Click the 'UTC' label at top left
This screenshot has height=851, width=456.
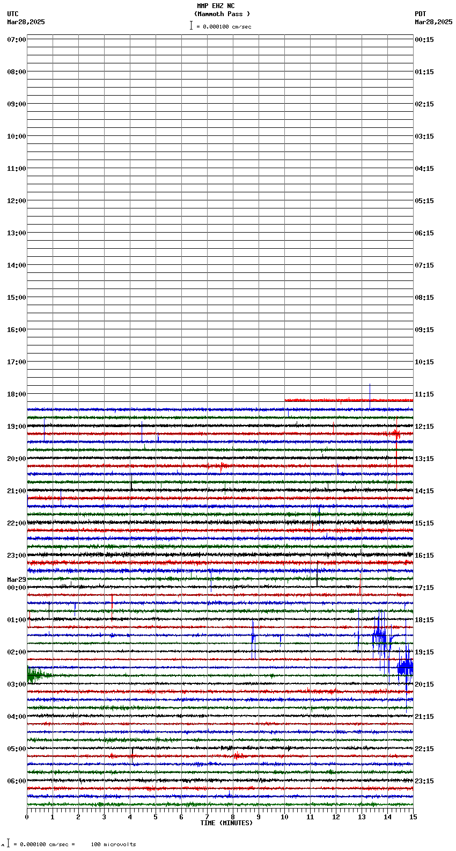click(x=13, y=14)
